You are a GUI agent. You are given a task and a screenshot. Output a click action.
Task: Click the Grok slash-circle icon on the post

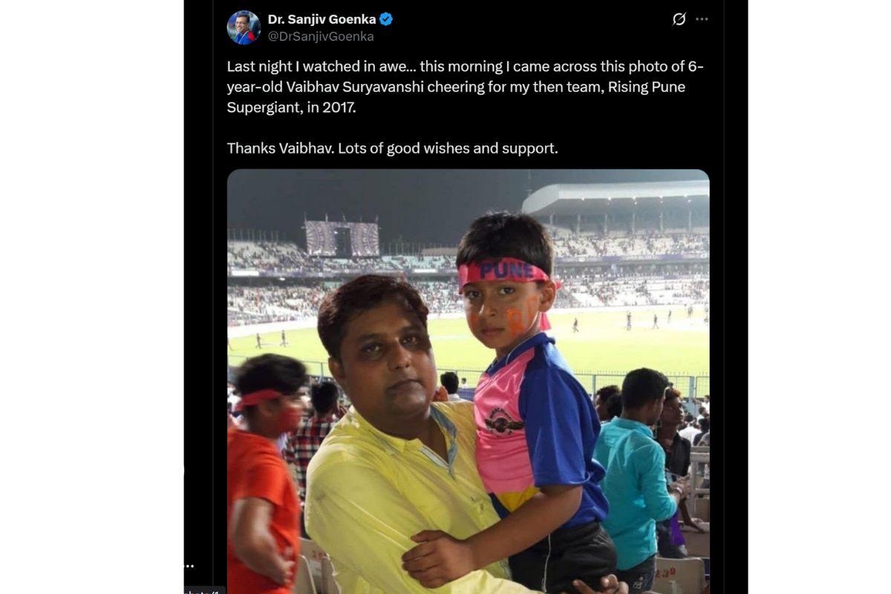coord(679,19)
